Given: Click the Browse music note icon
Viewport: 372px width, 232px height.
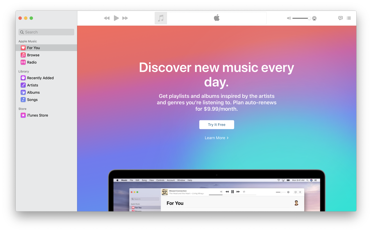Looking at the screenshot, I should pyautogui.click(x=23, y=55).
